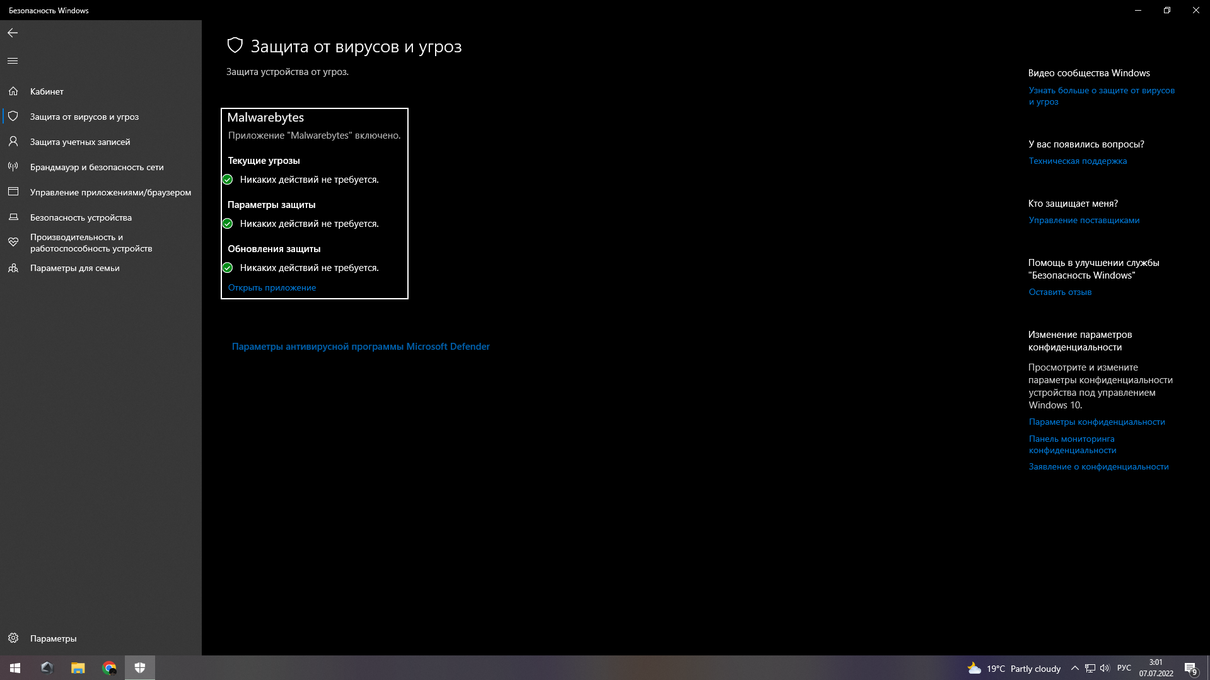Open Параметры settings at sidebar bottom
Viewport: 1210px width, 680px height.
click(x=53, y=638)
